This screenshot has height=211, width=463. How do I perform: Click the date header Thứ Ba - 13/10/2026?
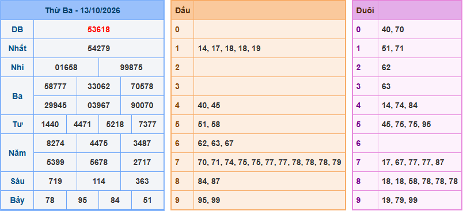82,10
